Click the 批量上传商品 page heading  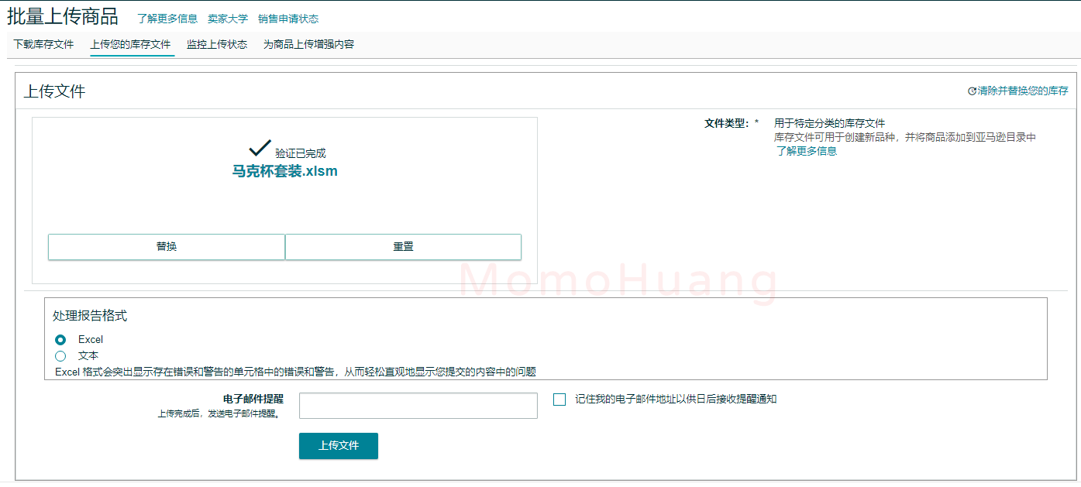[61, 16]
